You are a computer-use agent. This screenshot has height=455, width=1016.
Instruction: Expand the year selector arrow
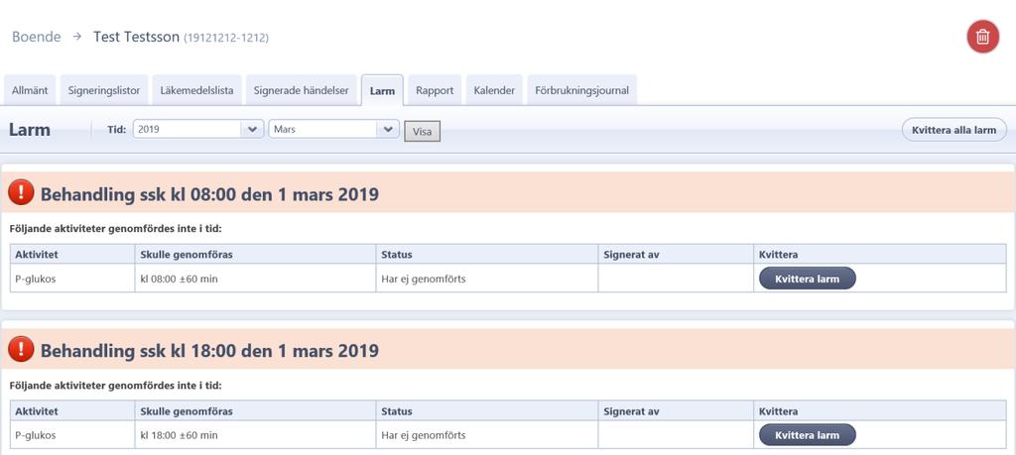point(253,129)
